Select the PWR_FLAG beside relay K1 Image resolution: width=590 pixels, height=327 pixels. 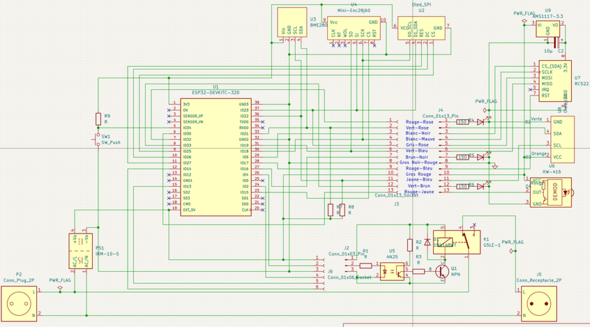512,251
